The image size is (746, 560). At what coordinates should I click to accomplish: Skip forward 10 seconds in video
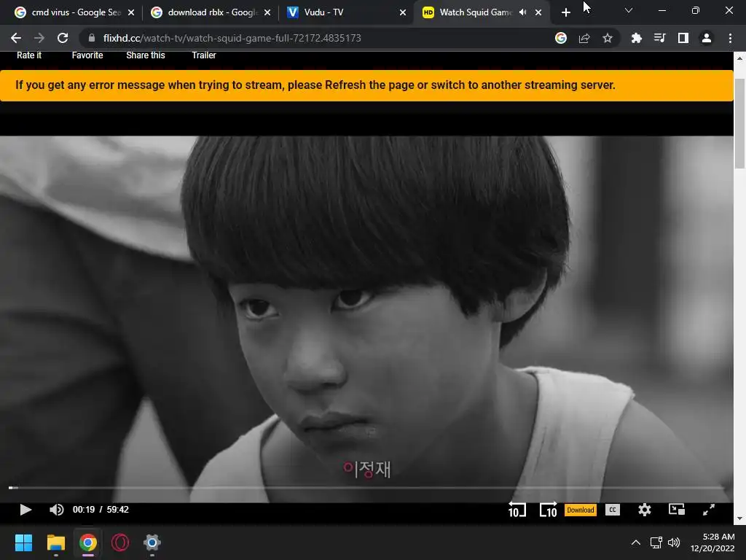click(x=548, y=510)
